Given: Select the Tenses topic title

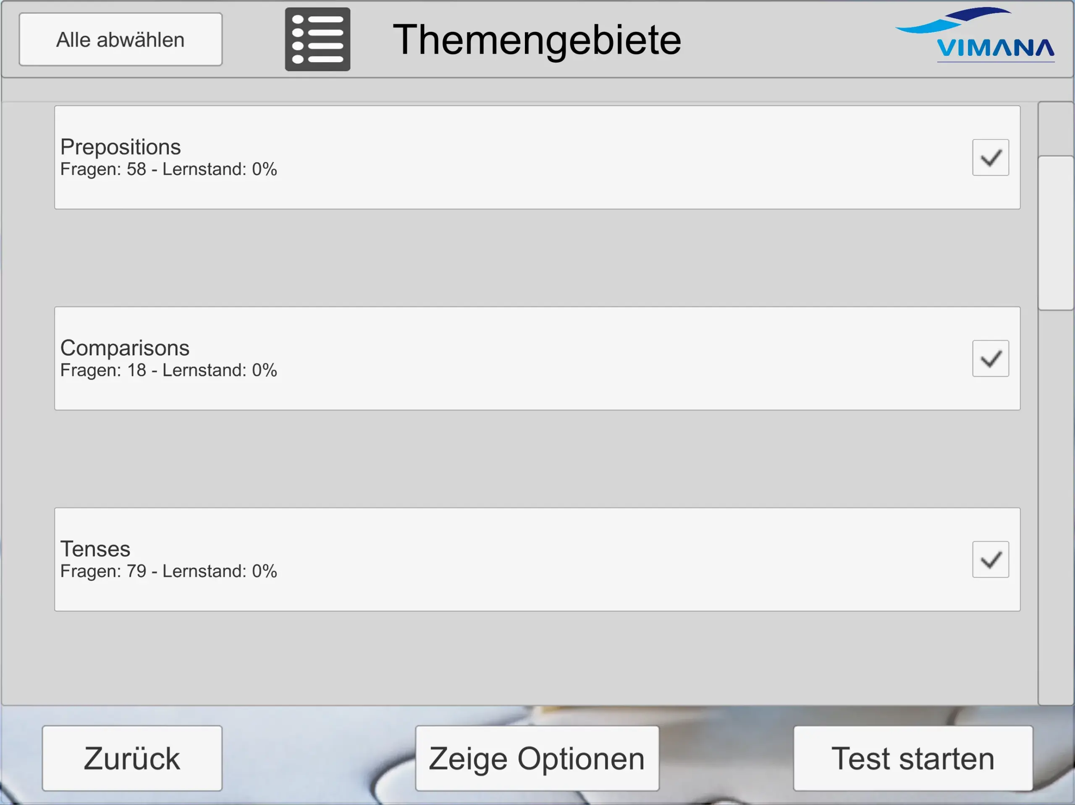Looking at the screenshot, I should pyautogui.click(x=95, y=549).
